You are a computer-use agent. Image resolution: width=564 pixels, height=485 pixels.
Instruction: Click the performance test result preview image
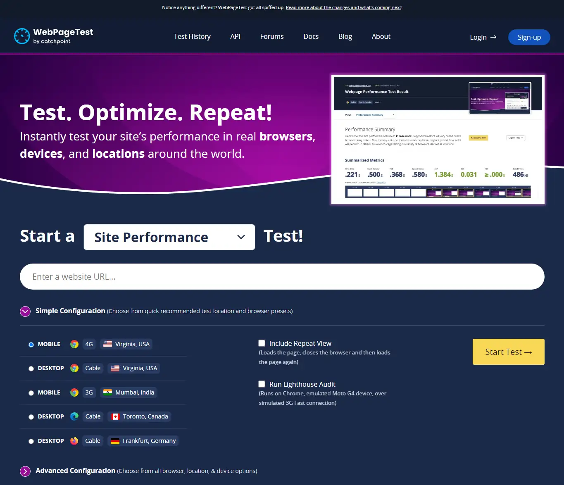tap(438, 140)
